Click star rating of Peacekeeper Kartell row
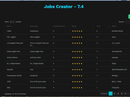The height and width of the screenshot is (97, 130). pyautogui.click(x=77, y=76)
